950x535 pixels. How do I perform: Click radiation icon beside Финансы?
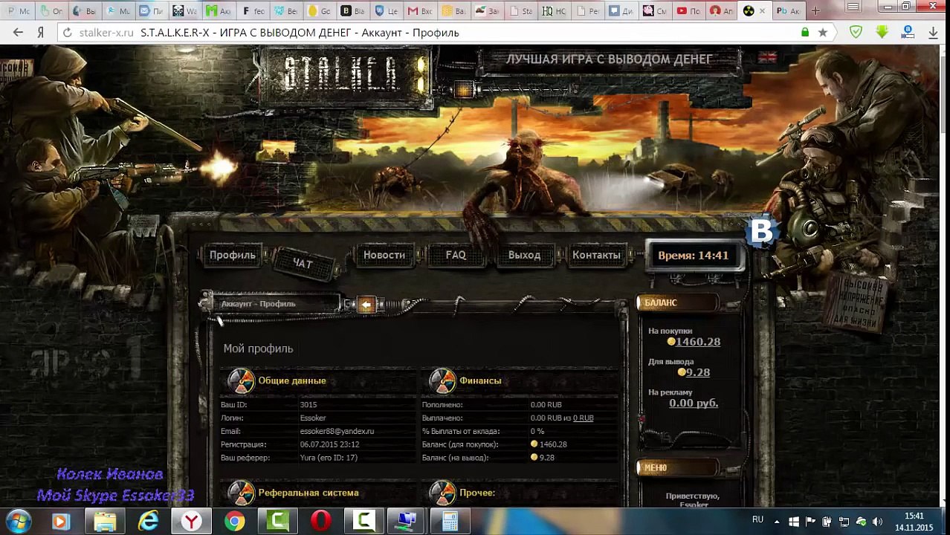[442, 380]
